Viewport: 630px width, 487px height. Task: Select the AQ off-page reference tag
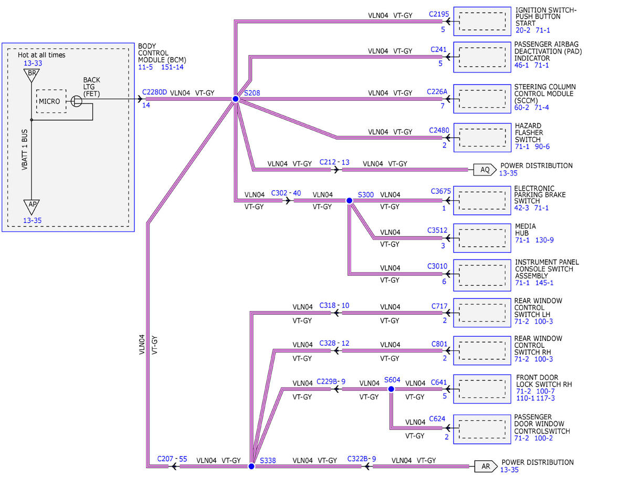[485, 170]
